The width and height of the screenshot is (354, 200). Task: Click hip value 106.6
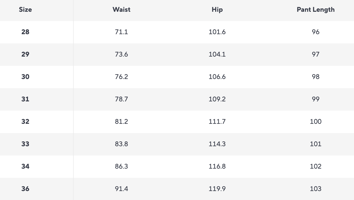[217, 77]
